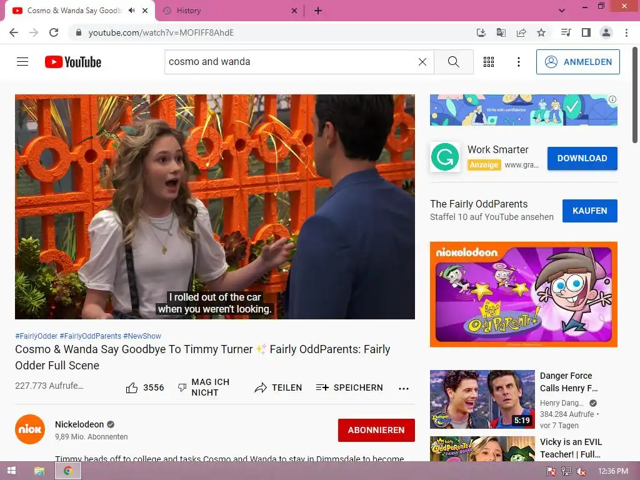Open the Chrome profile avatar
This screenshot has height=480, width=640.
[x=606, y=32]
